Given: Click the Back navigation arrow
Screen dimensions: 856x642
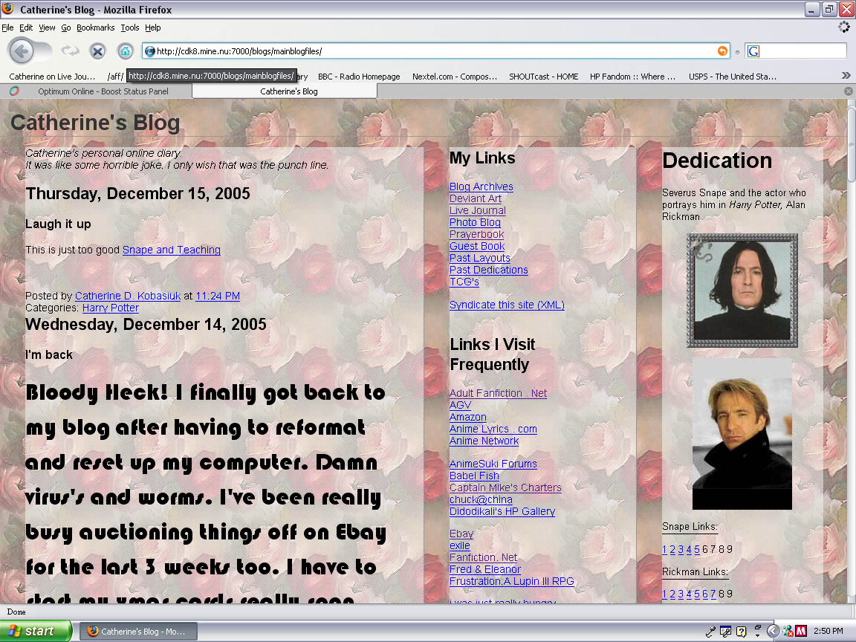Looking at the screenshot, I should coord(22,51).
